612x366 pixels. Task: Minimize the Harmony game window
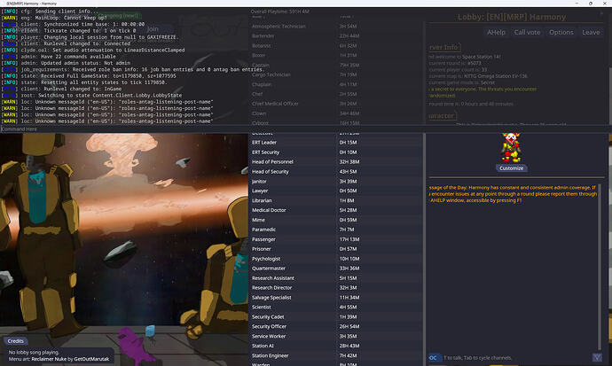pos(577,4)
